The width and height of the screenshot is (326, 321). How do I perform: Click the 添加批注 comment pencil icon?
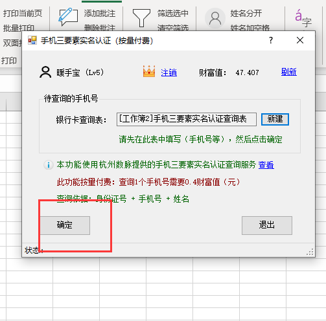68,17
